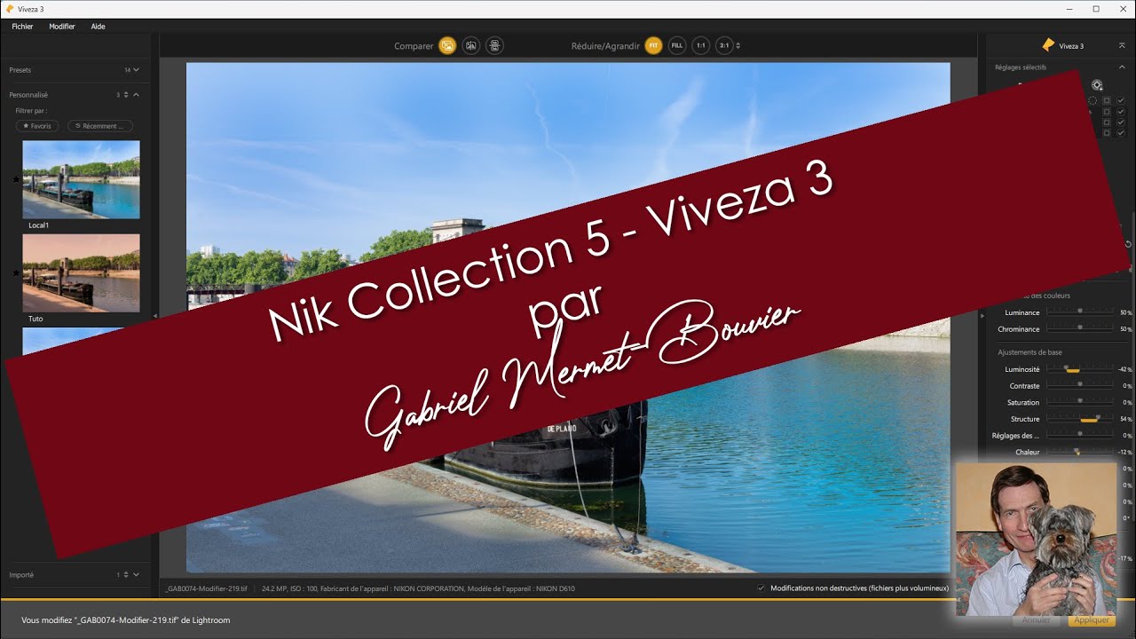Change Personnalisé sort order arrows
Viewport: 1136px width, 639px height.
coord(126,94)
